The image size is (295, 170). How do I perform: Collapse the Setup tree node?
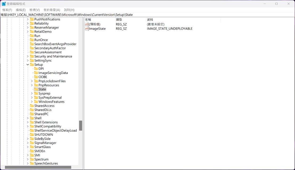[28, 65]
